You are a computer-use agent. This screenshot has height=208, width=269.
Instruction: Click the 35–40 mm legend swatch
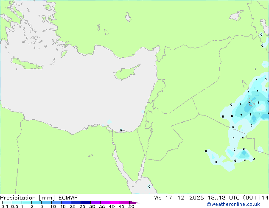(105, 202)
